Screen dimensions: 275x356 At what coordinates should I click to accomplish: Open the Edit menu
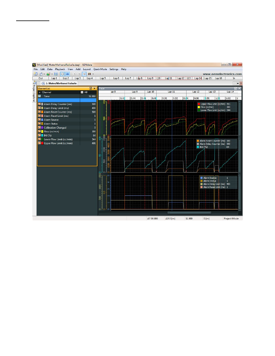pos(42,69)
